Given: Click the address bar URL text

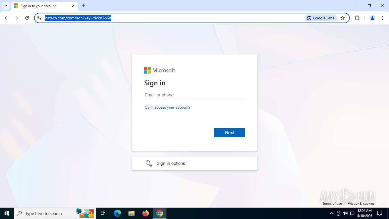Looking at the screenshot, I should click(78, 18).
